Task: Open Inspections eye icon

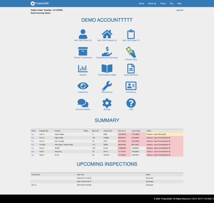Action: click(83, 86)
